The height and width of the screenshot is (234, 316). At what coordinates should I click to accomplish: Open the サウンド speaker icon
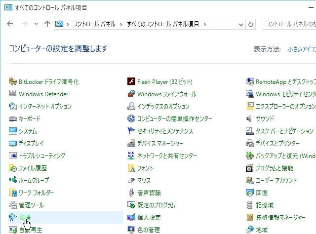tap(249, 118)
